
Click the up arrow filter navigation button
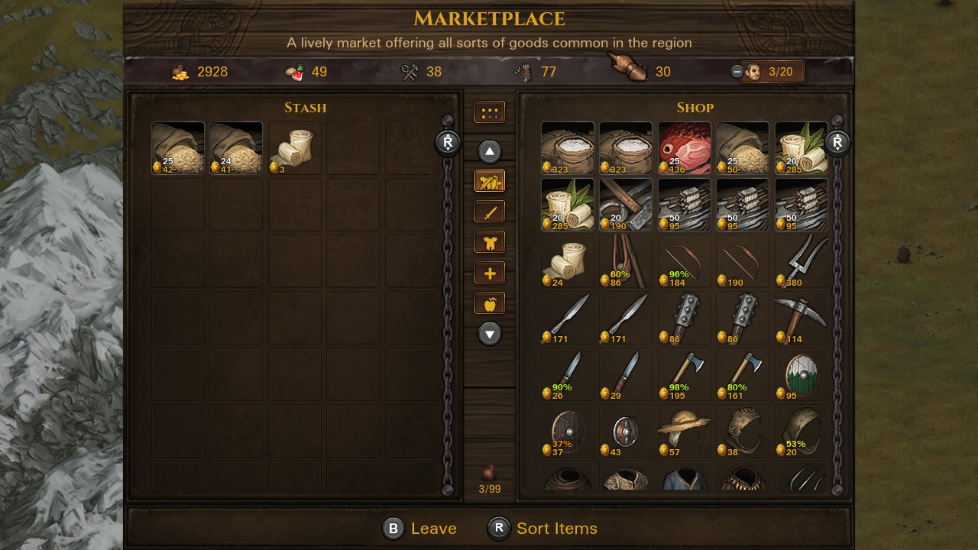pyautogui.click(x=490, y=150)
